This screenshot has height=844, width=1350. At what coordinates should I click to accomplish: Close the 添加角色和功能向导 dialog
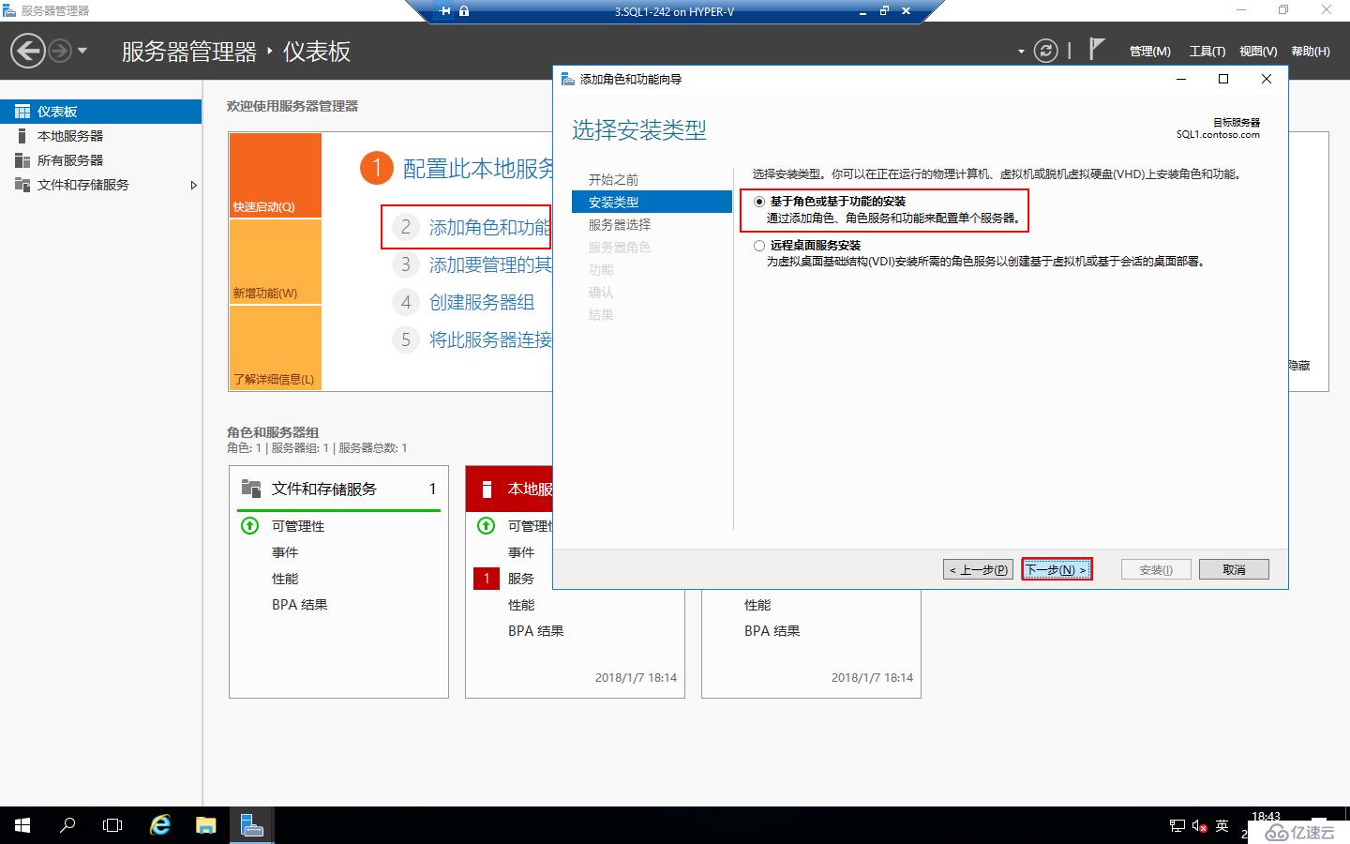click(1267, 79)
